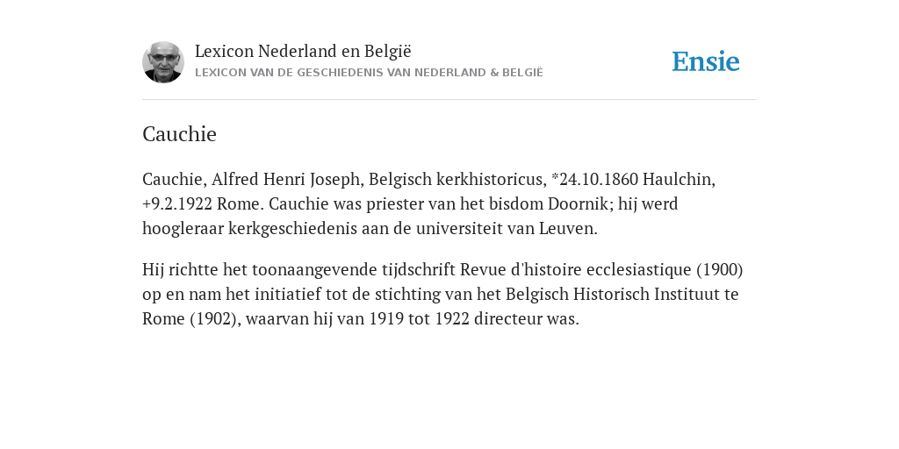
Task: Click the author avatar photo
Action: pos(163,62)
